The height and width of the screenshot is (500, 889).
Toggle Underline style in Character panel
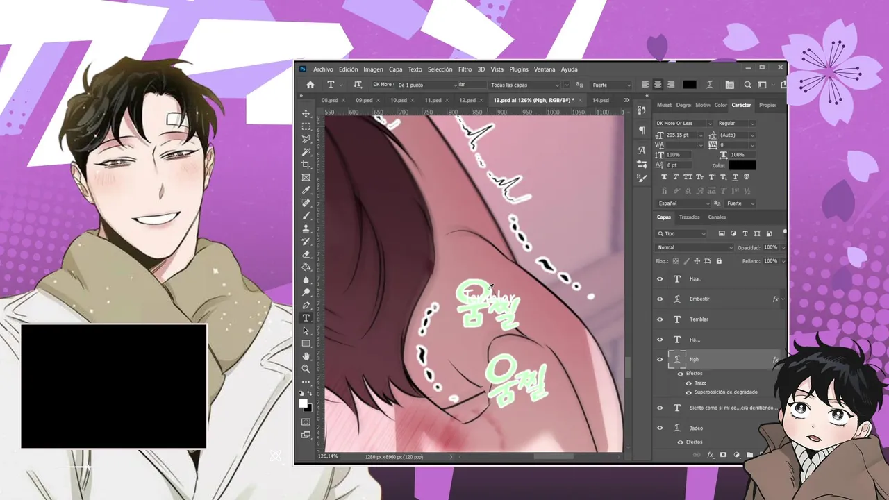pyautogui.click(x=735, y=177)
